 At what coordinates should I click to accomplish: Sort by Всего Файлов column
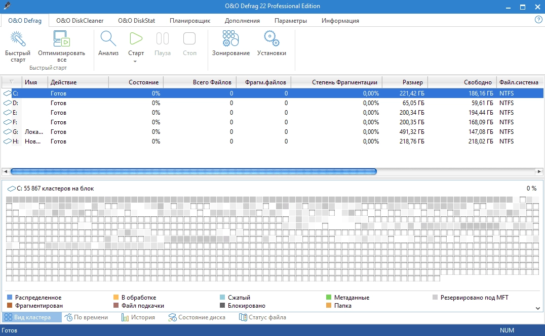pos(200,82)
